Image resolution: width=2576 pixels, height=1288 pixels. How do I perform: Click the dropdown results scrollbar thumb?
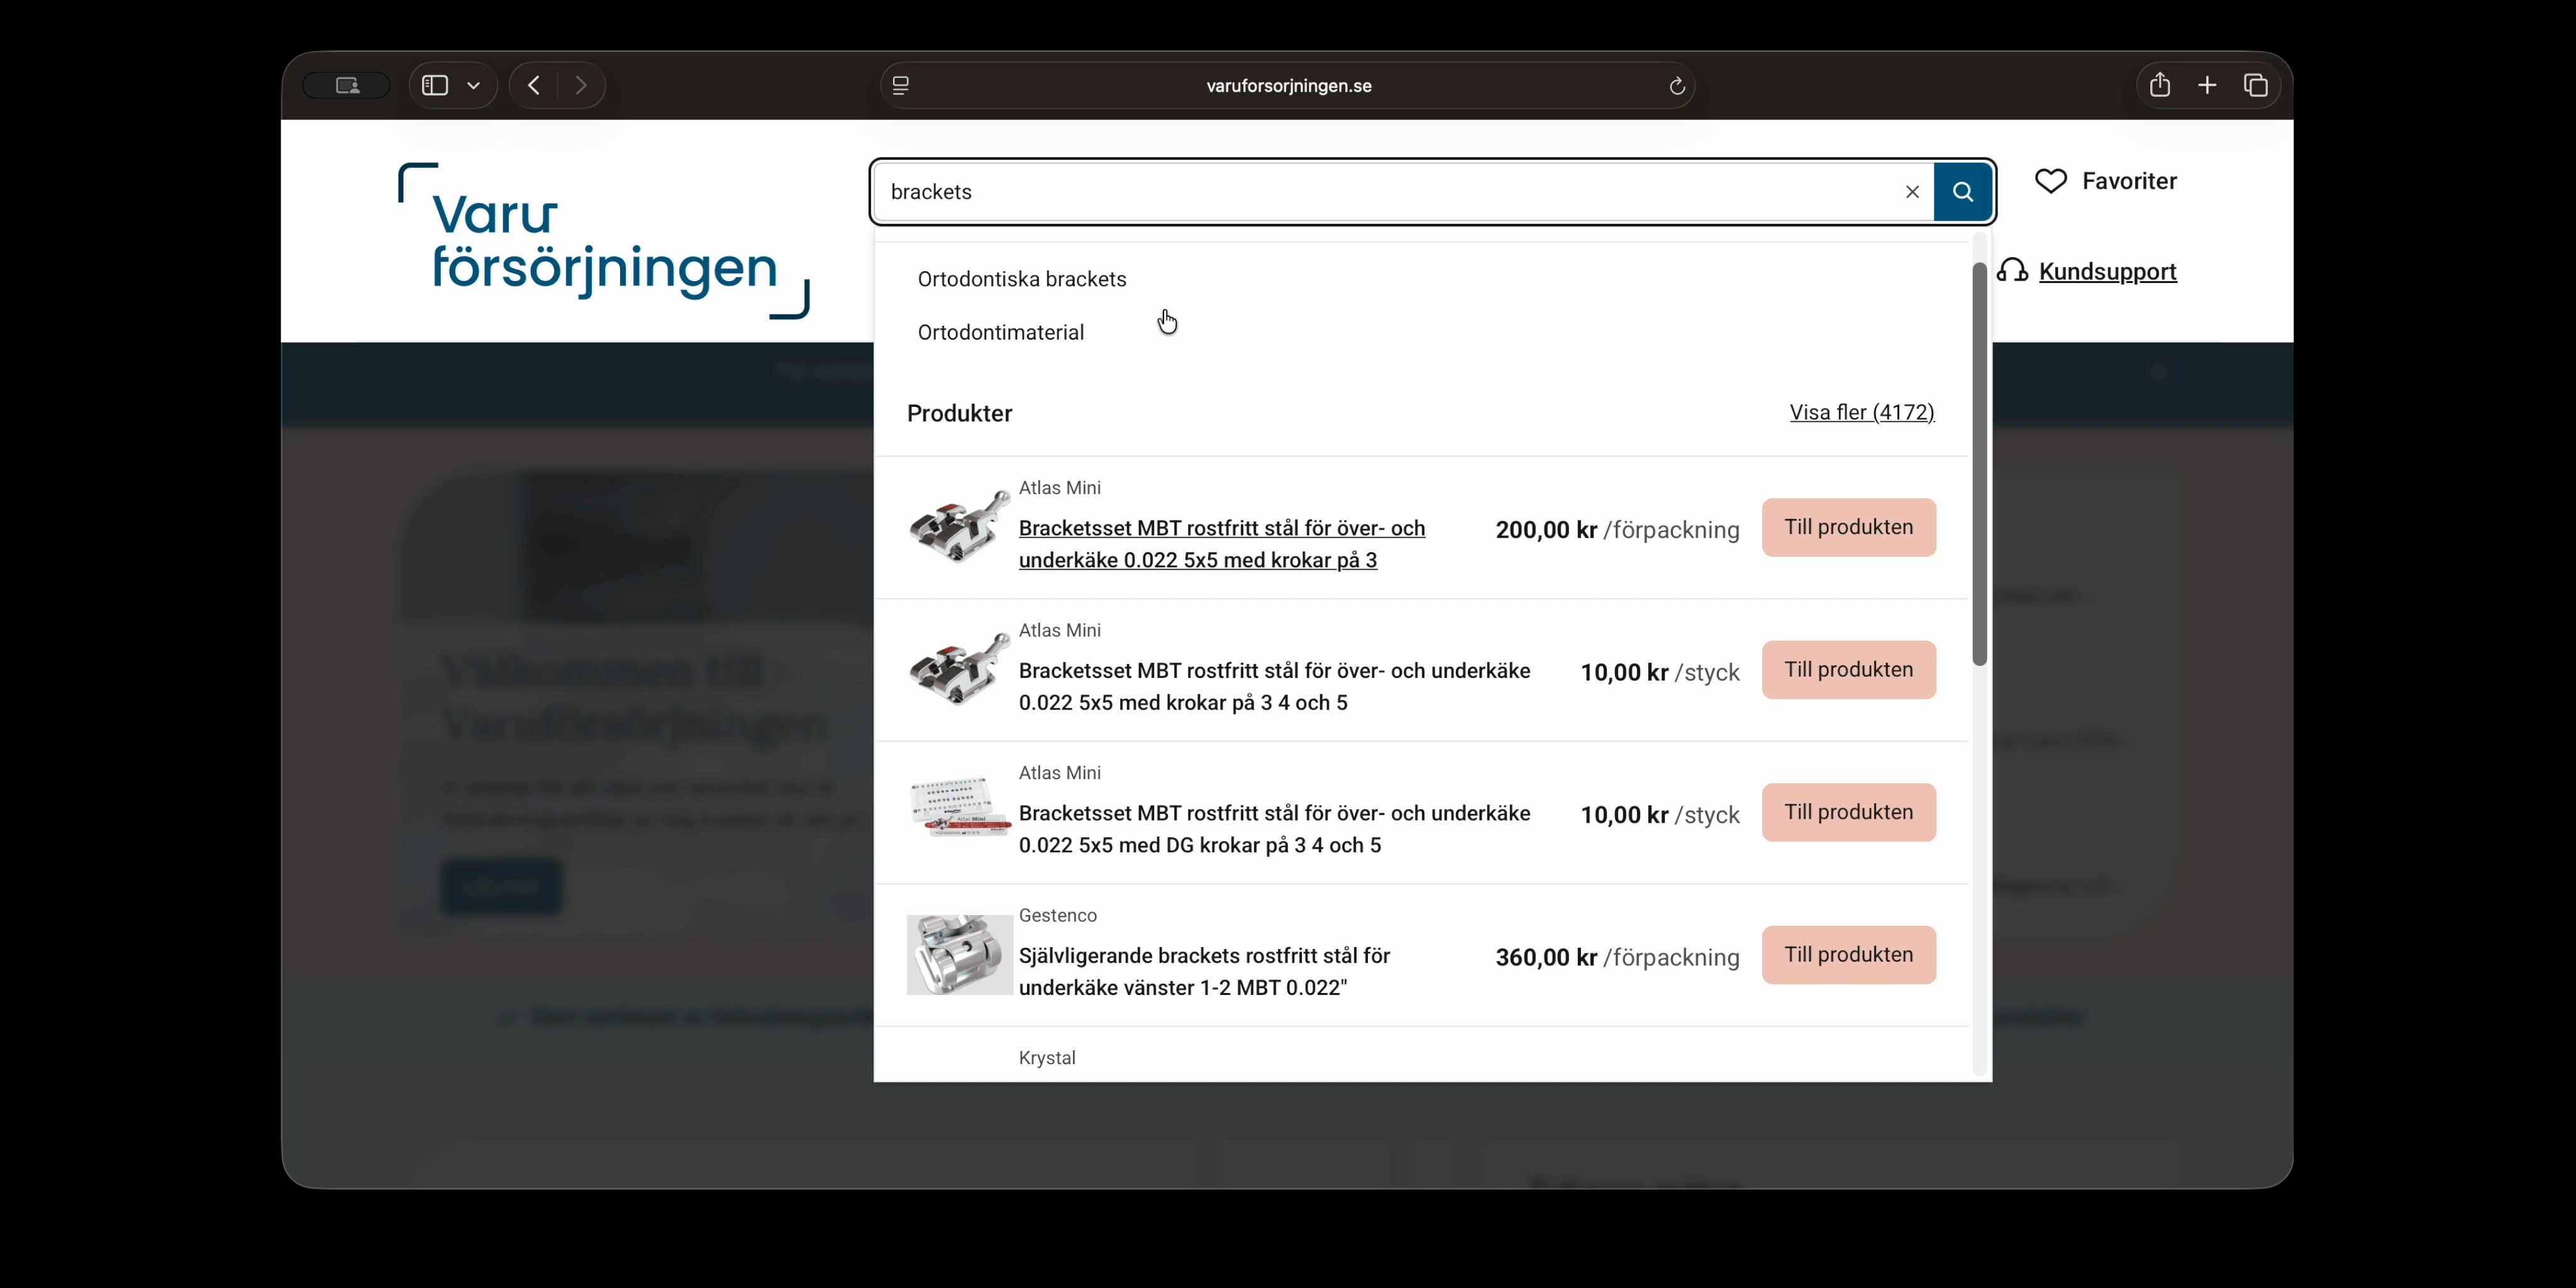(x=1979, y=463)
